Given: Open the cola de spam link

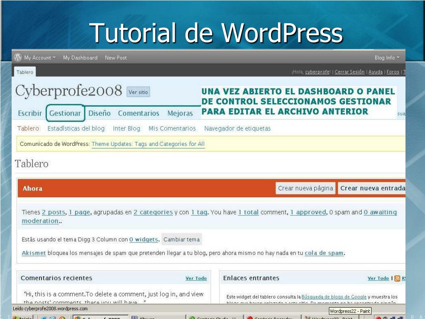Looking at the screenshot, I should pos(324,253).
